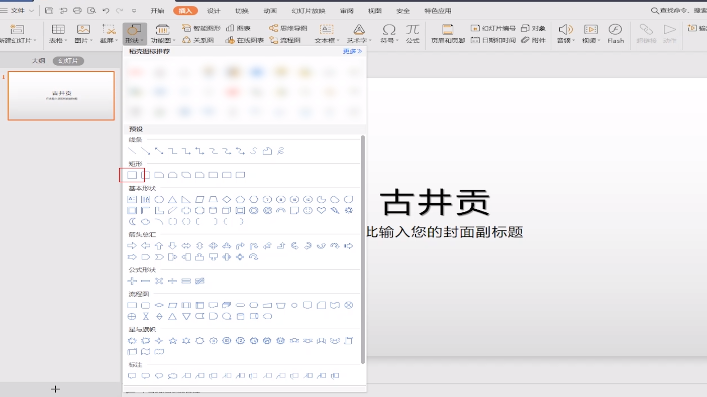
Task: Choose the multiply sign equation shape
Action: [x=159, y=281]
